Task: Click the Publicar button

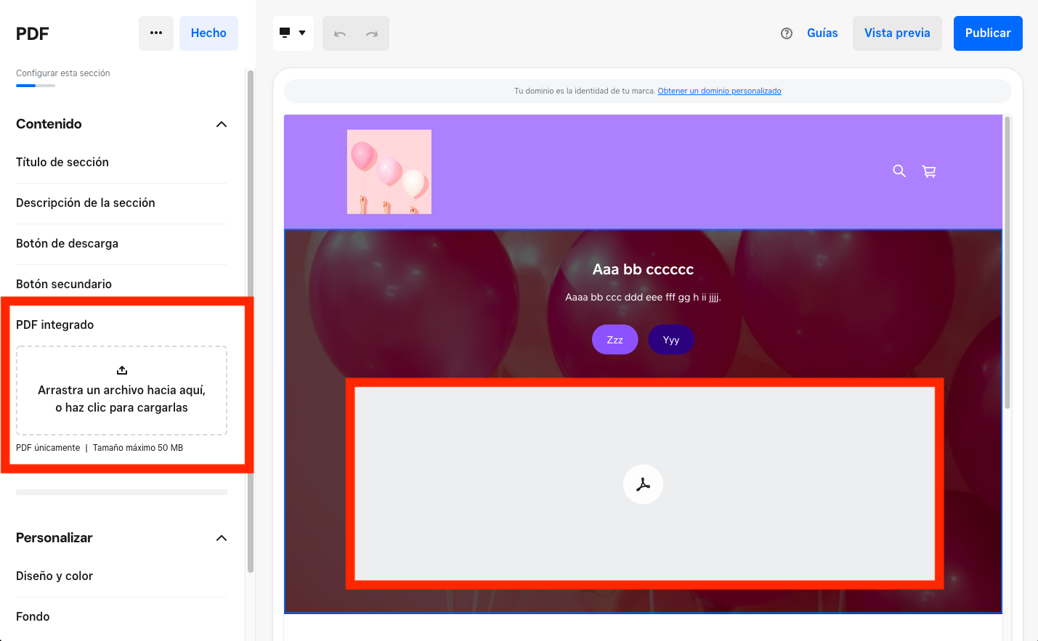Action: point(988,33)
